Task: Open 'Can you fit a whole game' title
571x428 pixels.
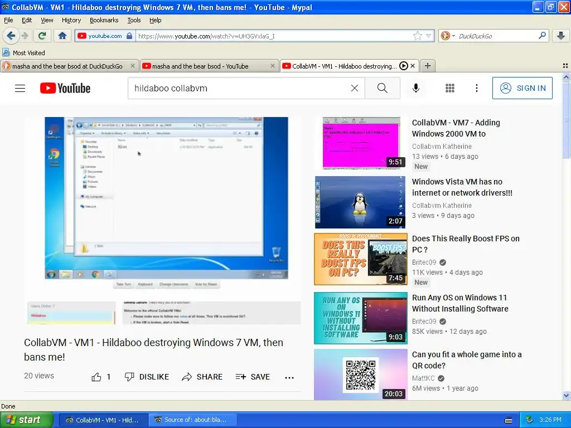Action: click(467, 359)
